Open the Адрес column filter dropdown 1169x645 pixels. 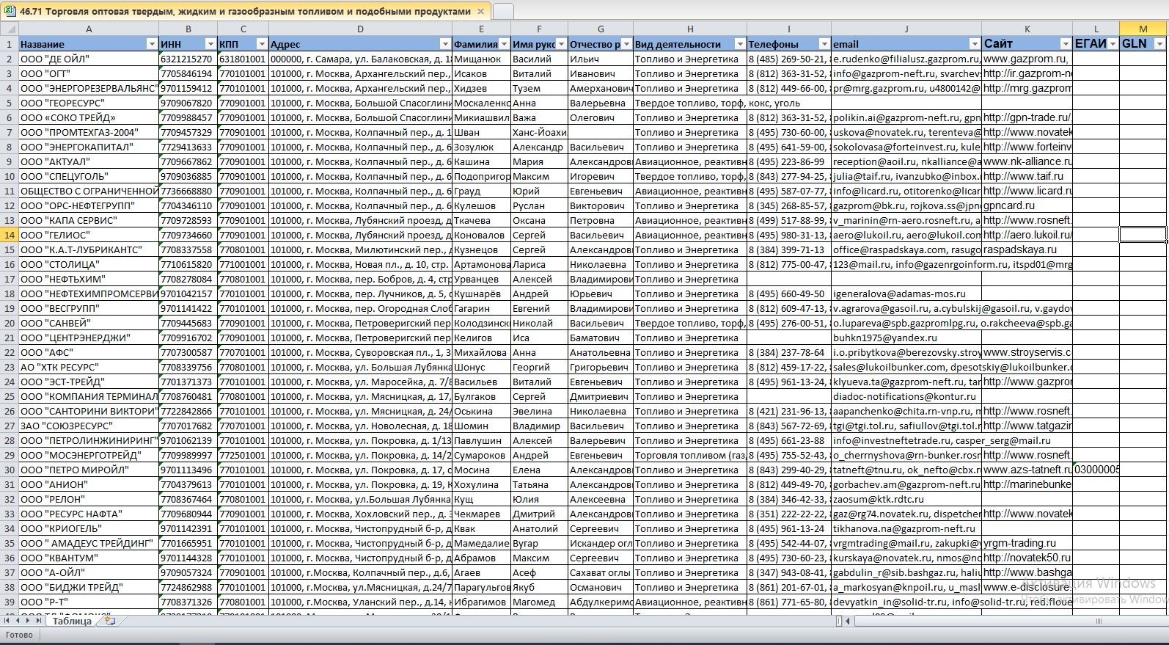[x=445, y=44]
